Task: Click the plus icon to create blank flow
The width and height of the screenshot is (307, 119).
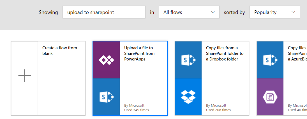Action: 25,76
